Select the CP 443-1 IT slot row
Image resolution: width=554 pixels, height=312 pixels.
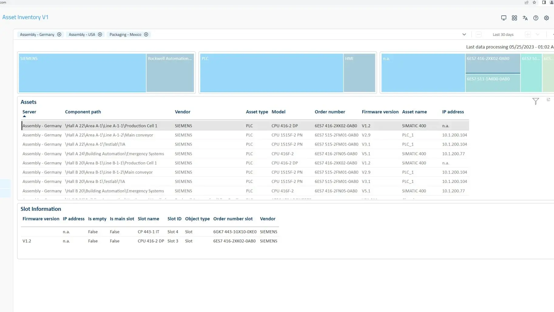point(148,232)
